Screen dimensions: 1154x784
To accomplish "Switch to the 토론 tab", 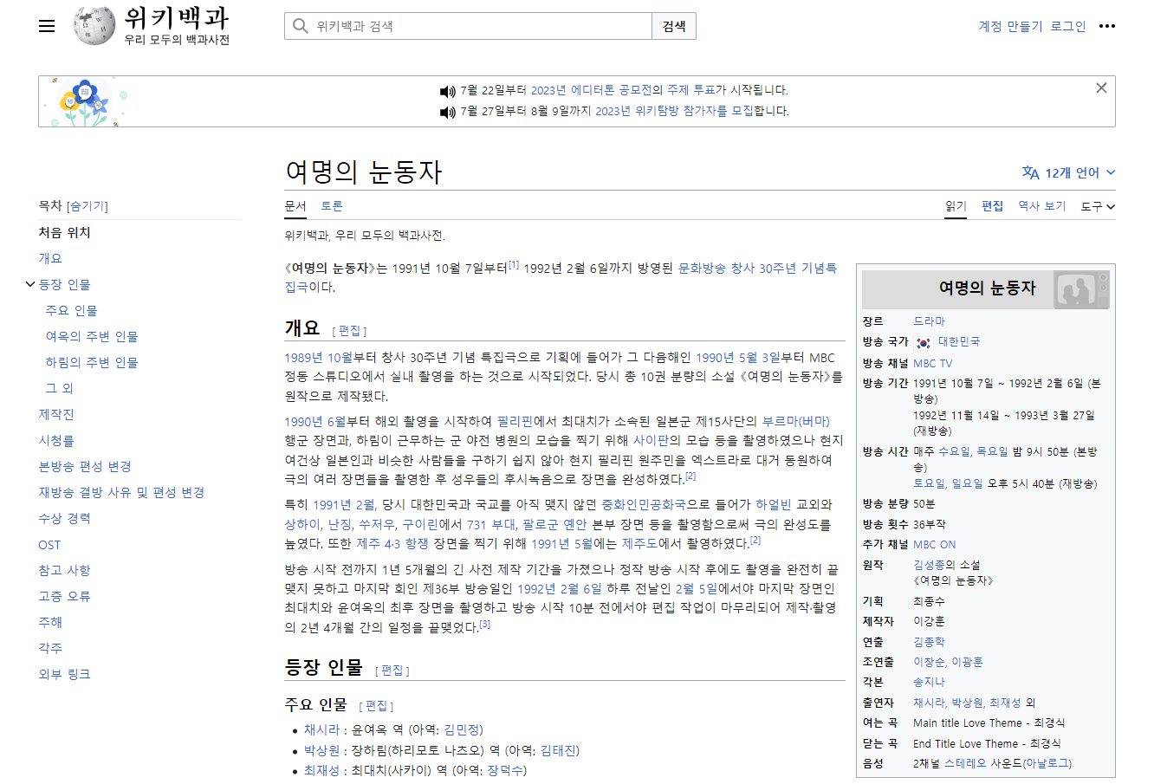I will point(332,205).
